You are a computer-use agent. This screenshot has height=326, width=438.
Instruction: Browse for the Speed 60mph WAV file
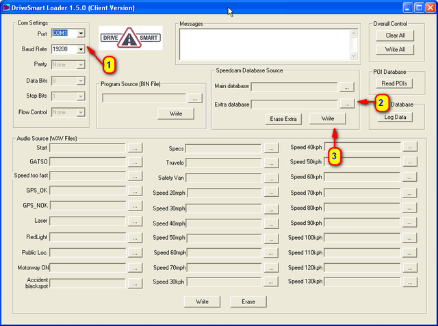click(x=271, y=253)
